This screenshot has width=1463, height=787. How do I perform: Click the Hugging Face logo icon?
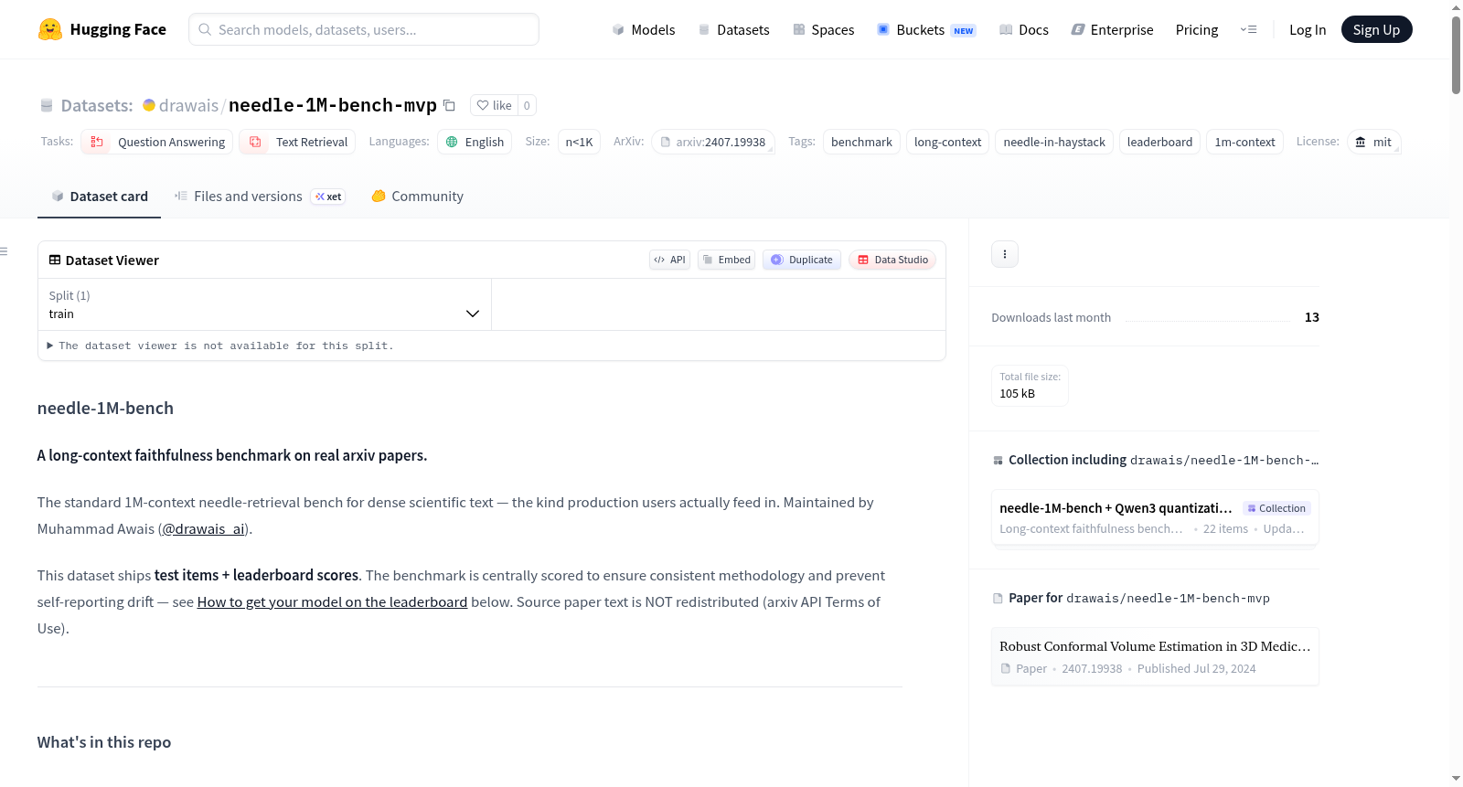(50, 29)
